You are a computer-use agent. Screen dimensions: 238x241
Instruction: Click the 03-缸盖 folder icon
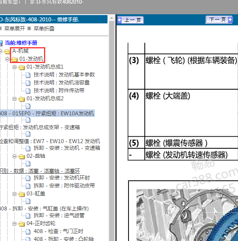tap(21, 194)
